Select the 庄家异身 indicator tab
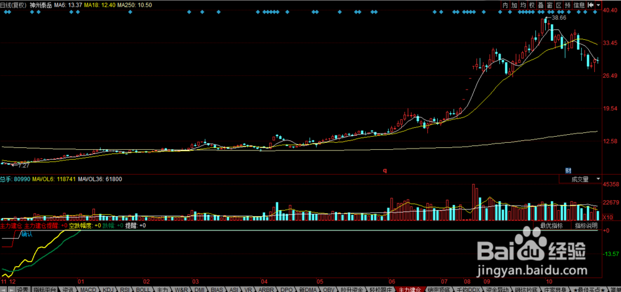Image resolution: width=621 pixels, height=292 pixels. (555, 290)
